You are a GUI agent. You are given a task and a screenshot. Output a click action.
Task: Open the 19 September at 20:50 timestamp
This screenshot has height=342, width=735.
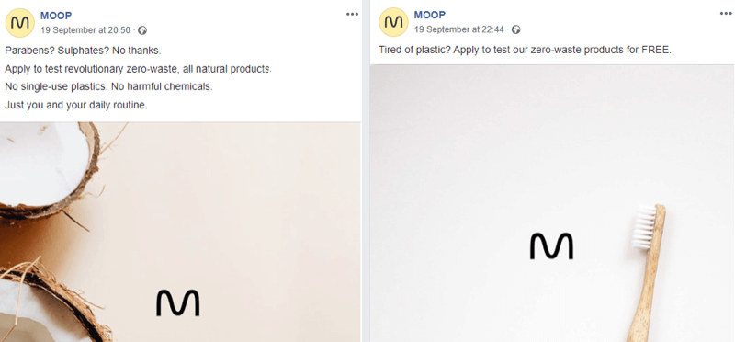tap(85, 30)
